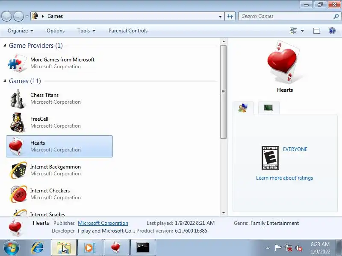Click the Chess Titans title text

click(44, 95)
